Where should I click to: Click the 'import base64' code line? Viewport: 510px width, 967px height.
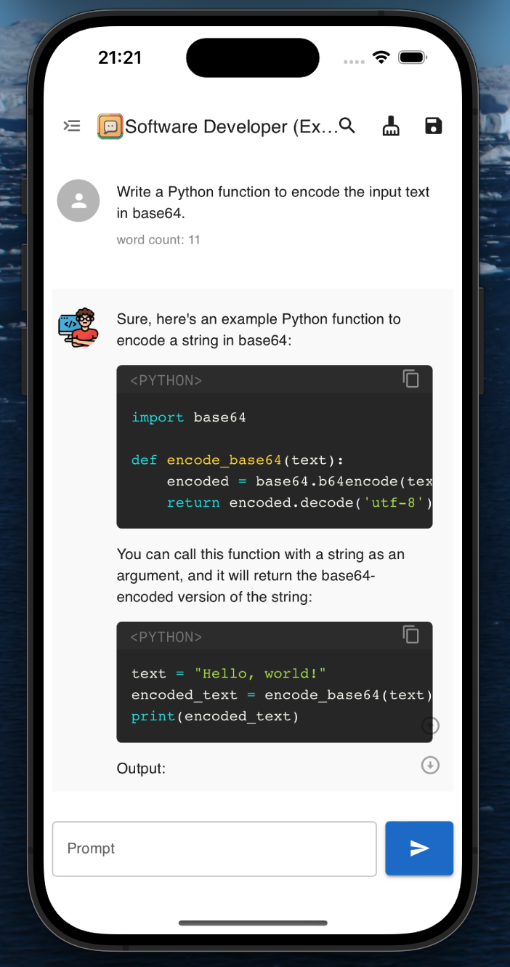click(189, 417)
